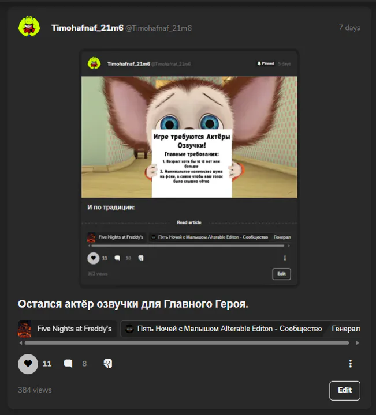This screenshot has height=415, width=376.
Task: Open Timohafnaf_21m6 frog avatar in post header
Action: pos(29,27)
